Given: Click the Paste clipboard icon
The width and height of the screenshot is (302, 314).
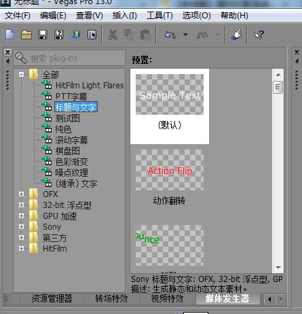Looking at the screenshot, I should coord(145,35).
